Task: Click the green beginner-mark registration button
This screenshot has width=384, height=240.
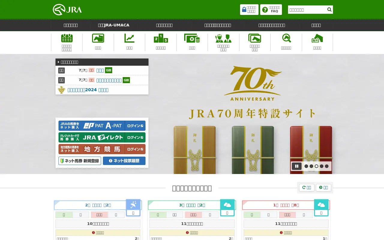Action: point(80,161)
